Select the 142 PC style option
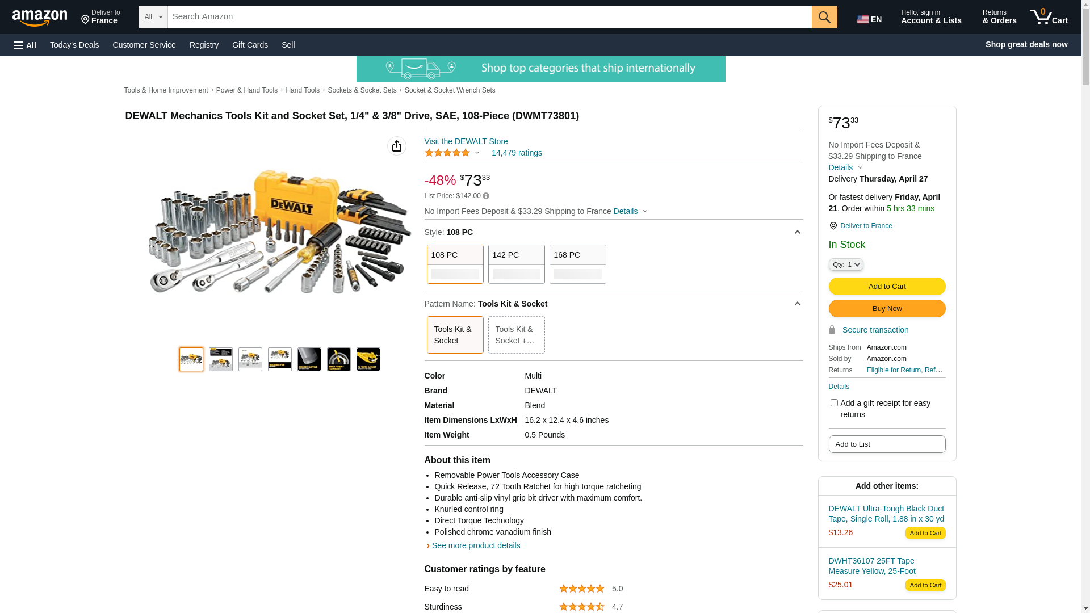This screenshot has height=613, width=1090. pos(516,264)
